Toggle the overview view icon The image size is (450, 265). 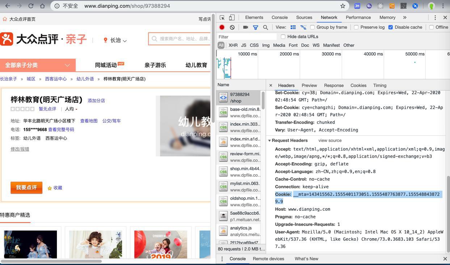[x=303, y=27]
